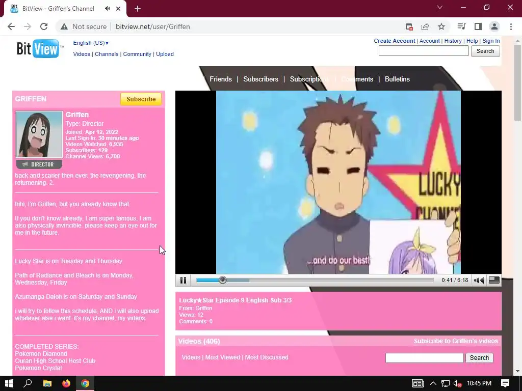Mute the tab via speaker icon

point(107,9)
